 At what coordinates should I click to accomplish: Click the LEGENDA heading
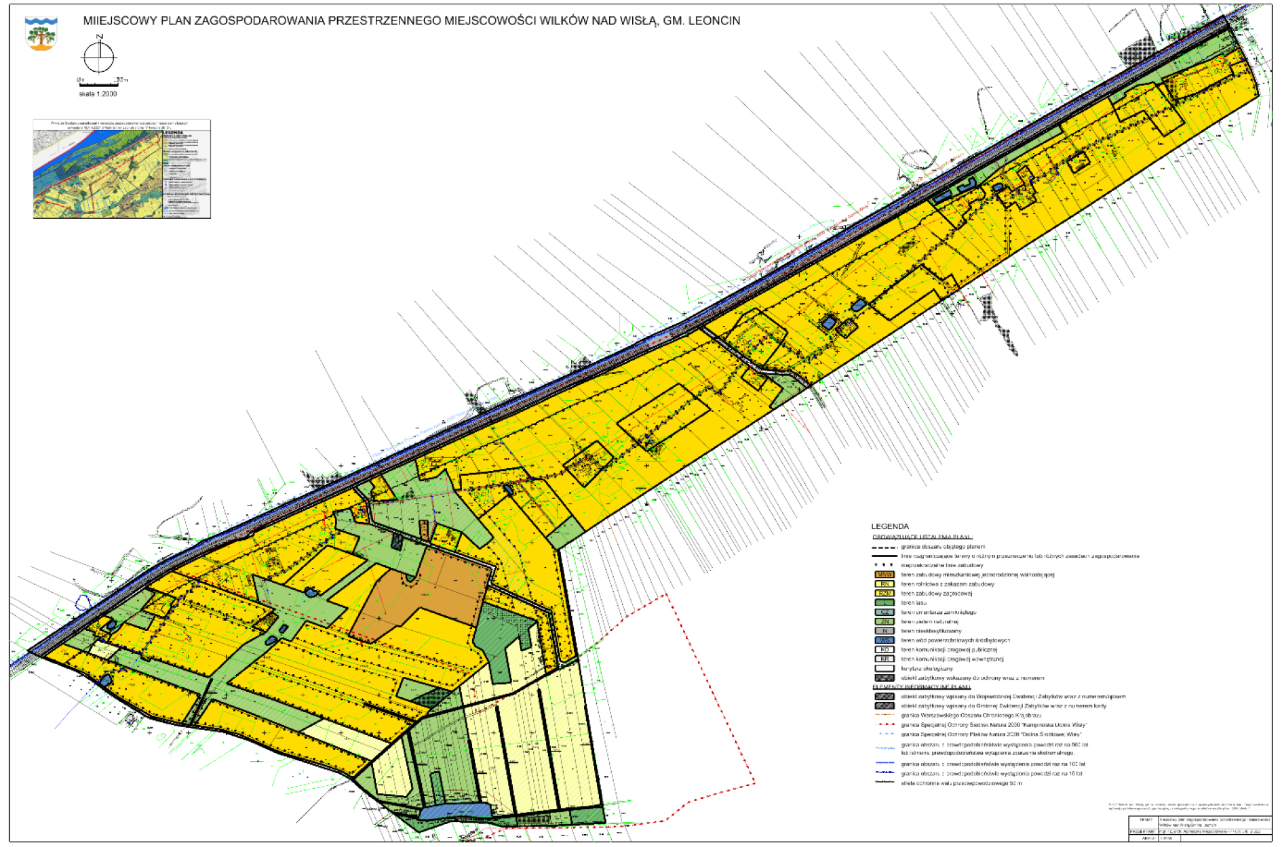click(x=889, y=526)
